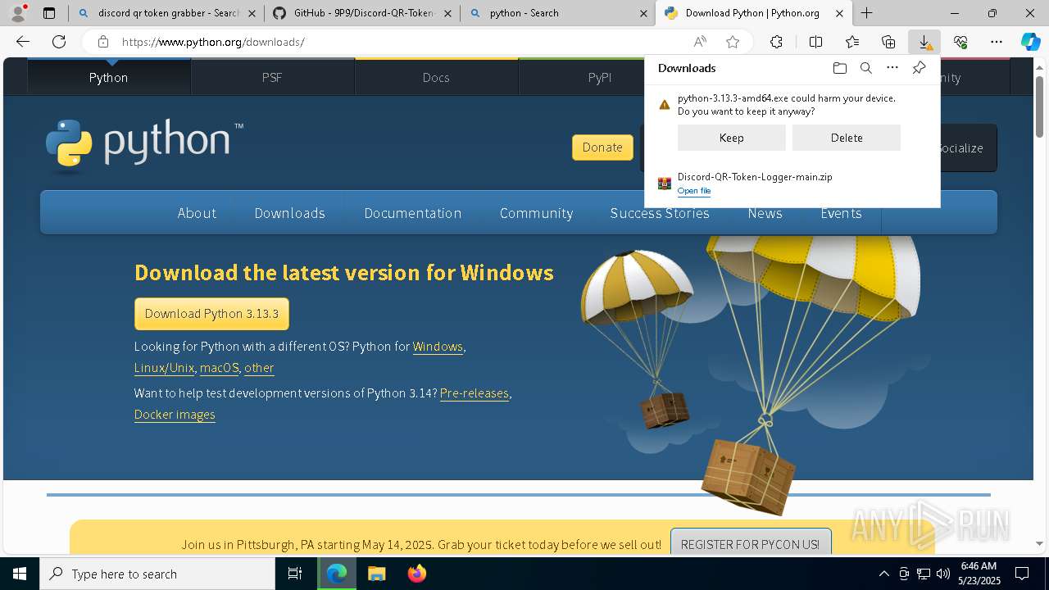Viewport: 1049px width, 590px height.
Task: Close the discord qr token grabber tab
Action: click(252, 13)
